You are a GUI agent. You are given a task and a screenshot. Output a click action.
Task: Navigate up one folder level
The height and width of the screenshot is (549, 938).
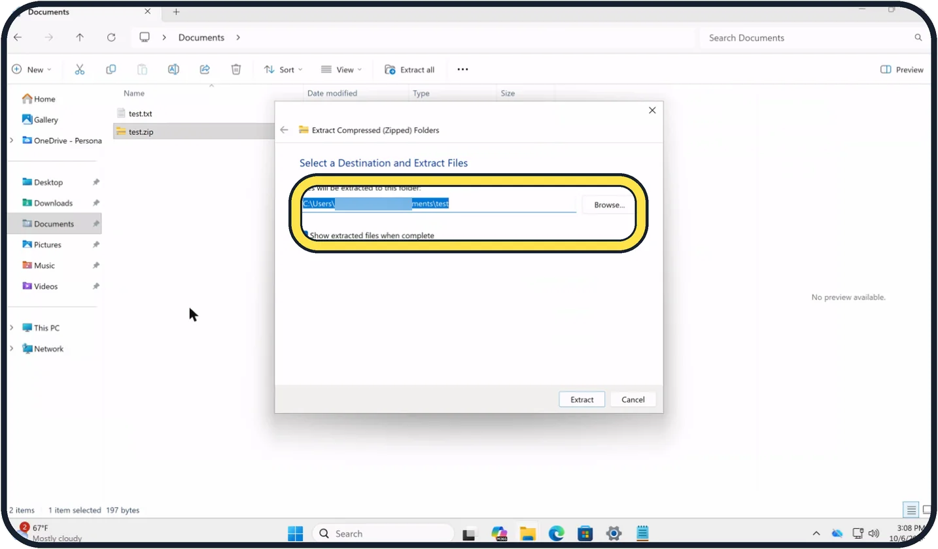[x=80, y=37]
